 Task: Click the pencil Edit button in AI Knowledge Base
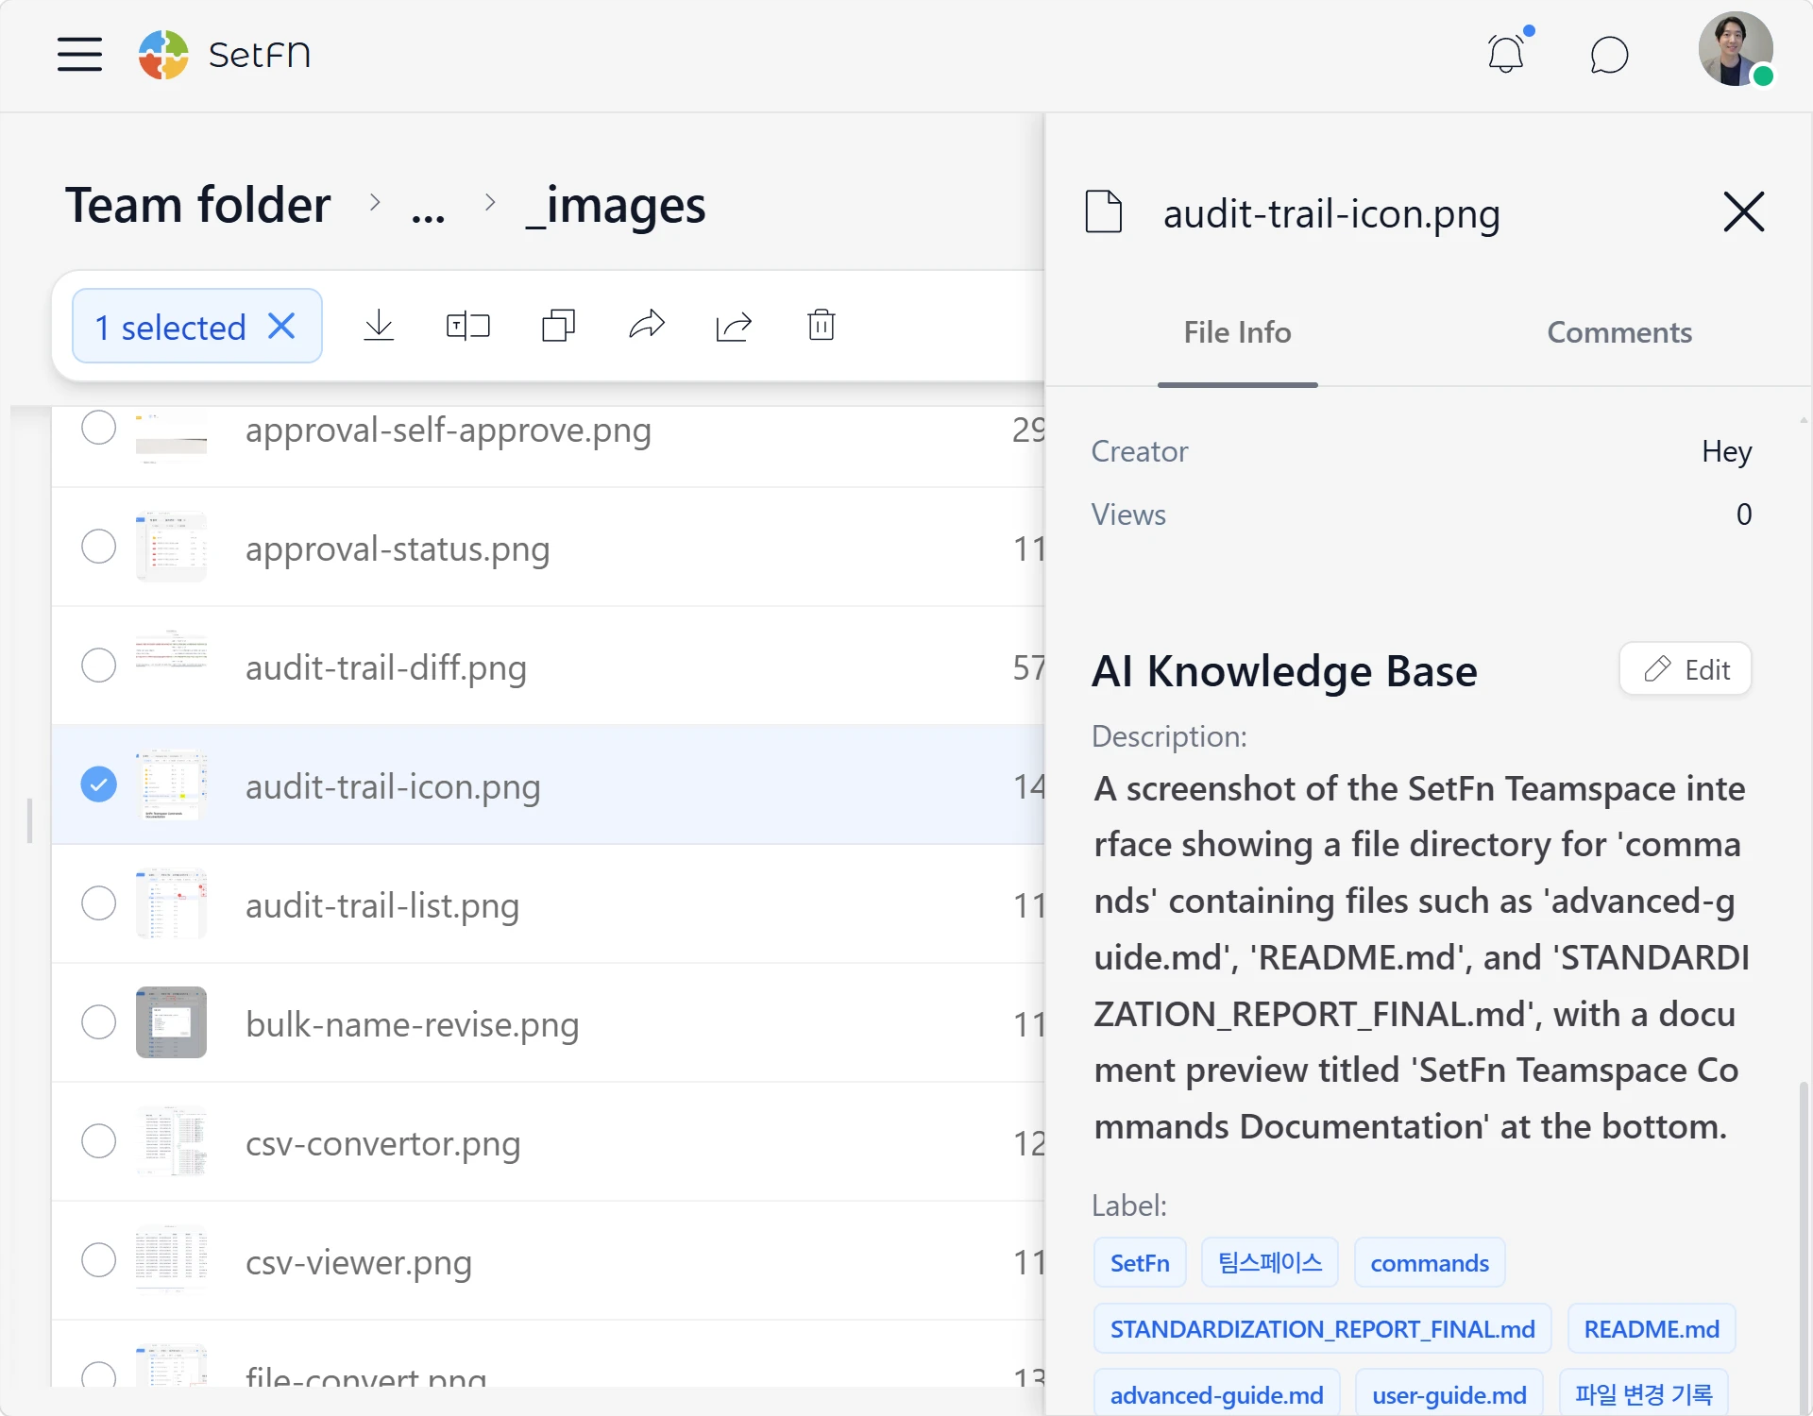coord(1686,669)
